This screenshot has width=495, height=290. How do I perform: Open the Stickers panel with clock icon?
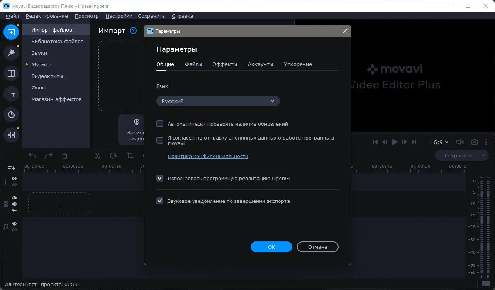11,115
